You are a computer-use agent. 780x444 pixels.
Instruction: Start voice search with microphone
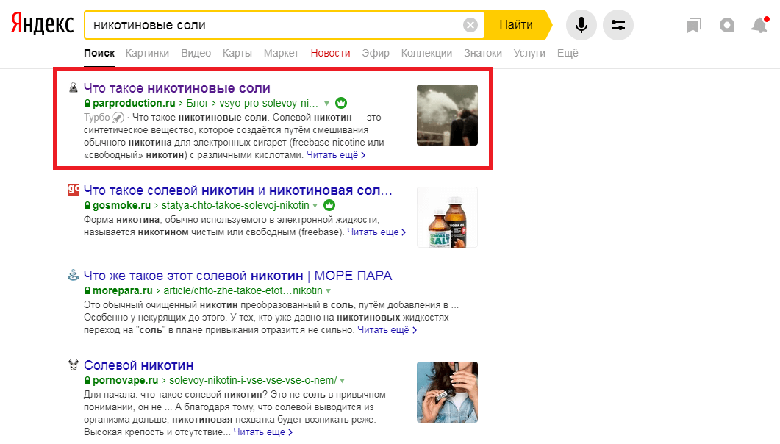(581, 25)
